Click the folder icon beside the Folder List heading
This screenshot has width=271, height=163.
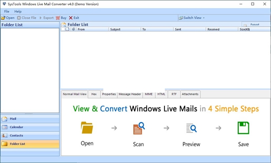coord(64,24)
